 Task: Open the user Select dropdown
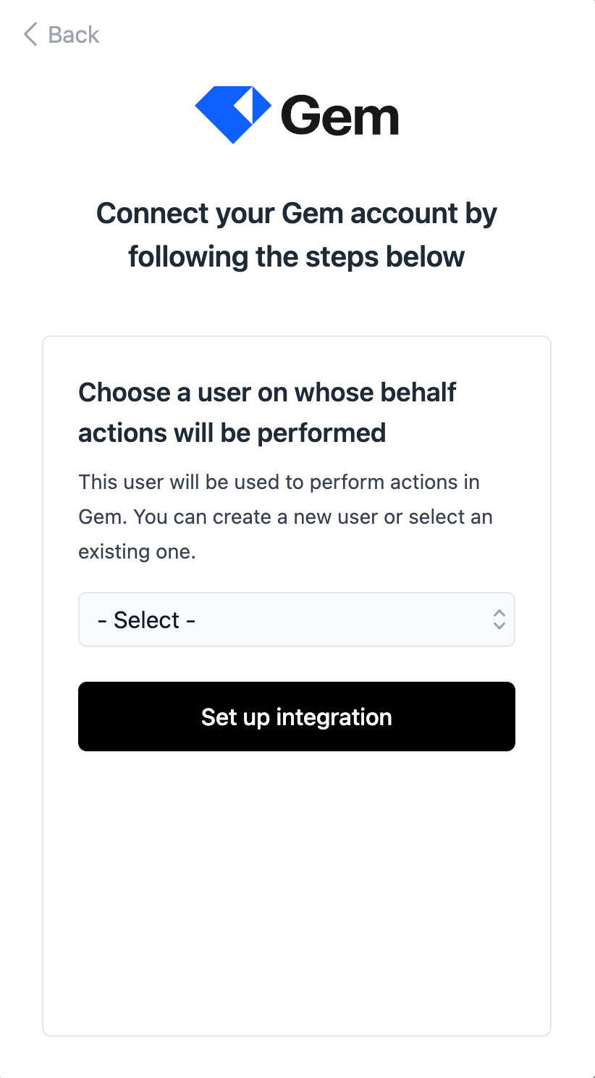click(296, 619)
